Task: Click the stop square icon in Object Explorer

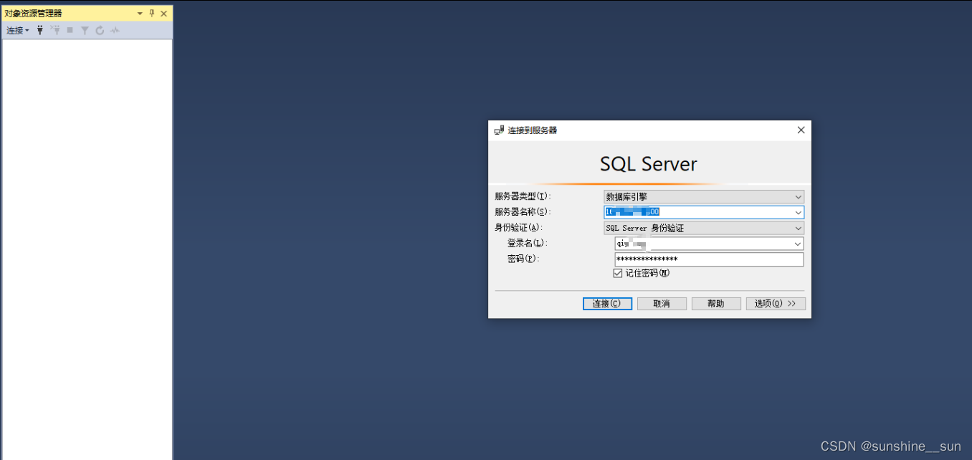Action: (x=70, y=30)
